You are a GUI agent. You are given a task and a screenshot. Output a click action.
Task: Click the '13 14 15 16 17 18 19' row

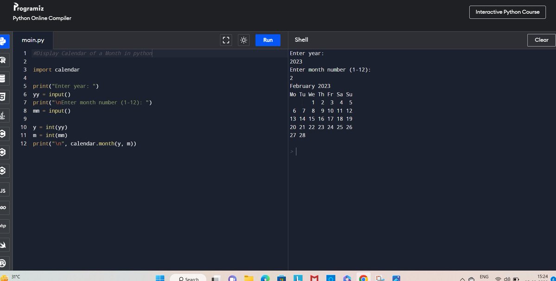click(321, 119)
